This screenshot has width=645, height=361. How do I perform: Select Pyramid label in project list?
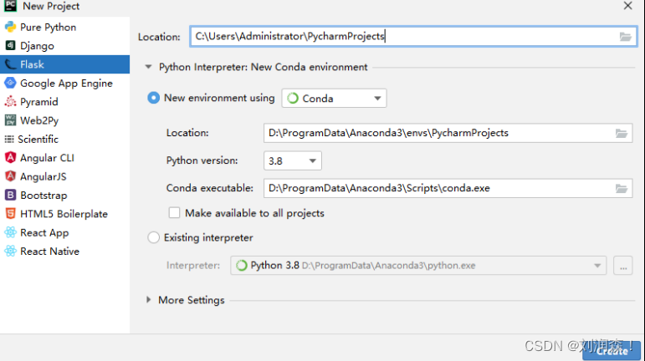[x=39, y=101]
